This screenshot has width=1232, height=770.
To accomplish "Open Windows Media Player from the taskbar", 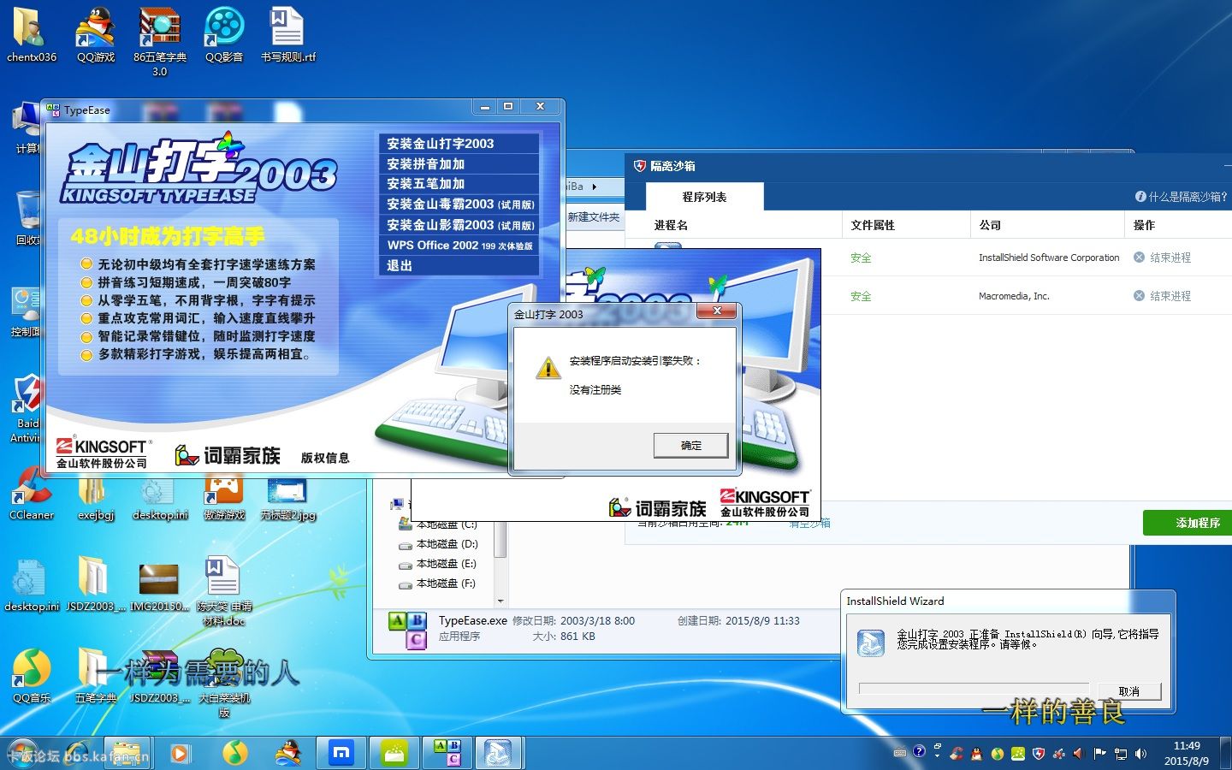I will 181,753.
